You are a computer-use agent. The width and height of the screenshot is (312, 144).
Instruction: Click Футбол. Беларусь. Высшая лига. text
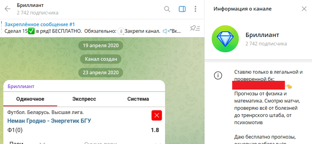pyautogui.click(x=45, y=112)
